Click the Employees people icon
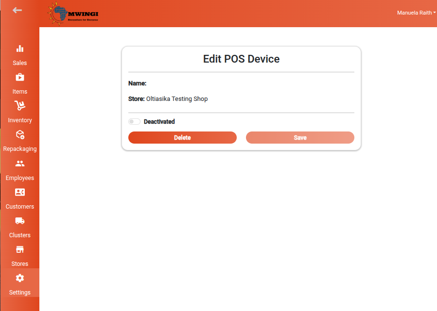437x311 pixels. pos(20,164)
